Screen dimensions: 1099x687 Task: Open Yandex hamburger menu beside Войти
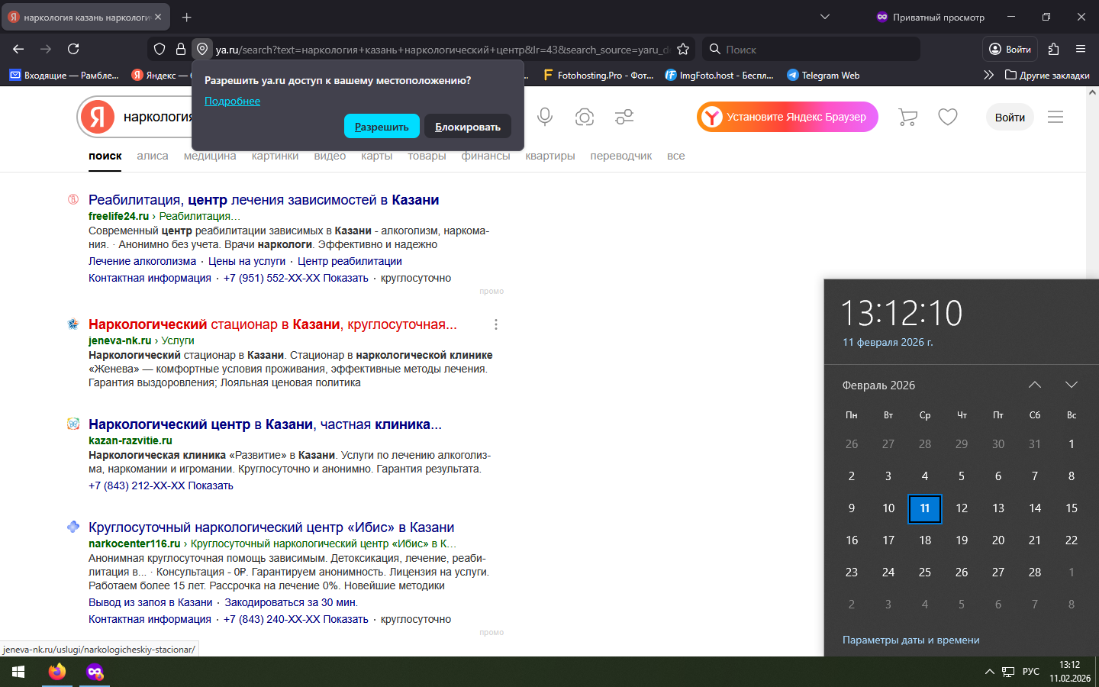click(x=1055, y=117)
